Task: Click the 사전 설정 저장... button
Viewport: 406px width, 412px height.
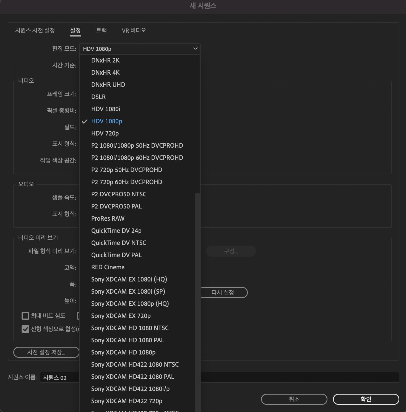Action: click(x=46, y=352)
